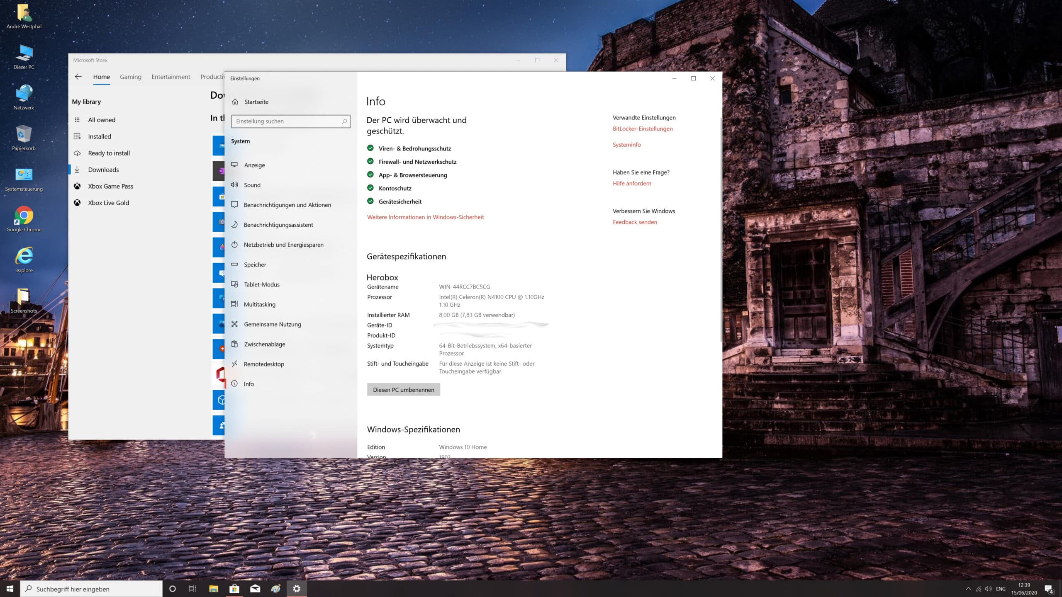The width and height of the screenshot is (1062, 597).
Task: Select the Settings gear taskbar icon
Action: coord(297,589)
